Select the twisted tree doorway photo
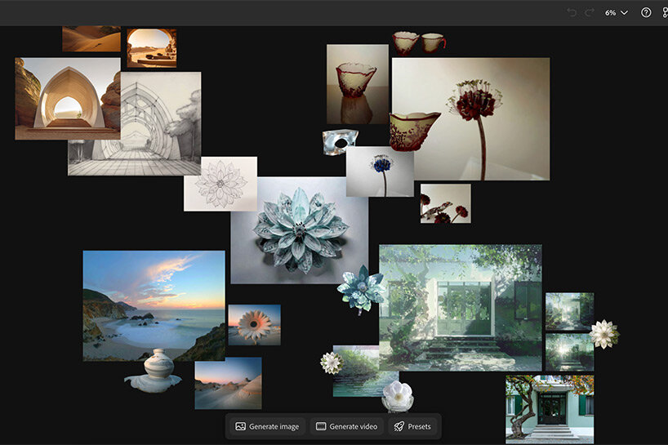Image resolution: width=668 pixels, height=445 pixels. 549,408
